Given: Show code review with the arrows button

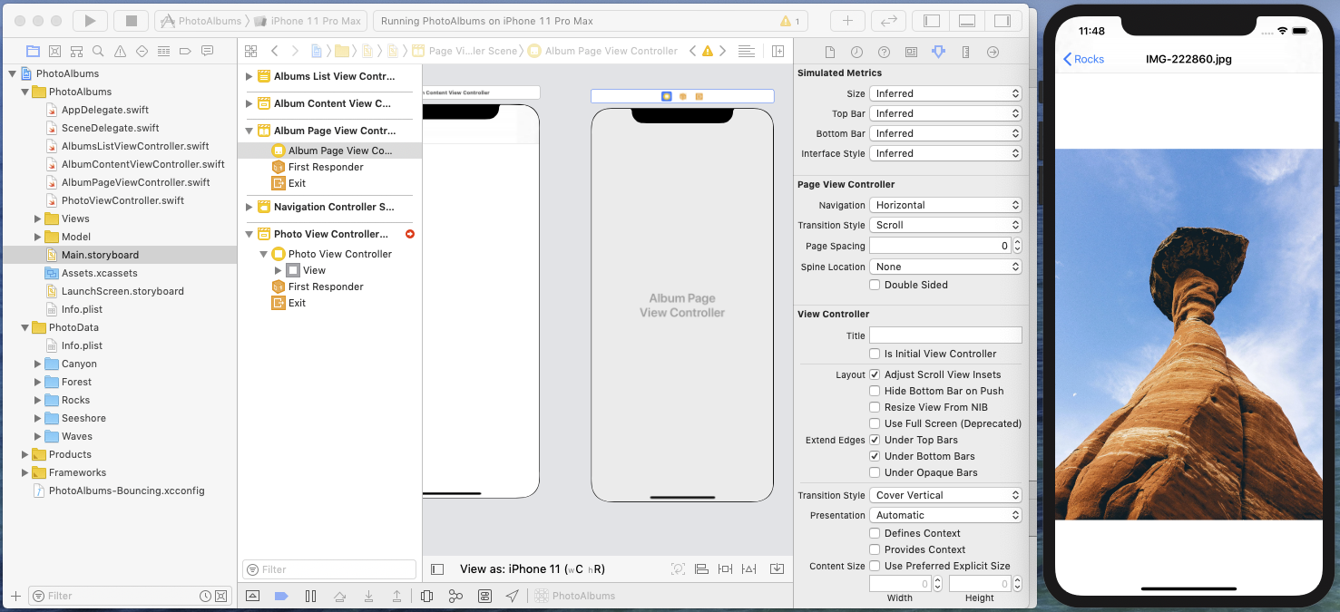Looking at the screenshot, I should click(x=888, y=20).
